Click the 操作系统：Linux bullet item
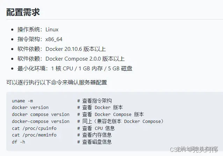Screen dimensions: 223x156 pyautogui.click(x=38, y=30)
